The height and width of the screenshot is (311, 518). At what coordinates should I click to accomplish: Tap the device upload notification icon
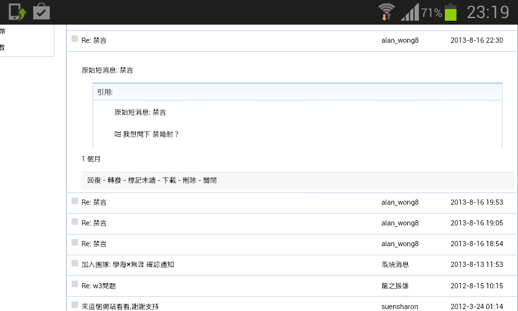(17, 12)
